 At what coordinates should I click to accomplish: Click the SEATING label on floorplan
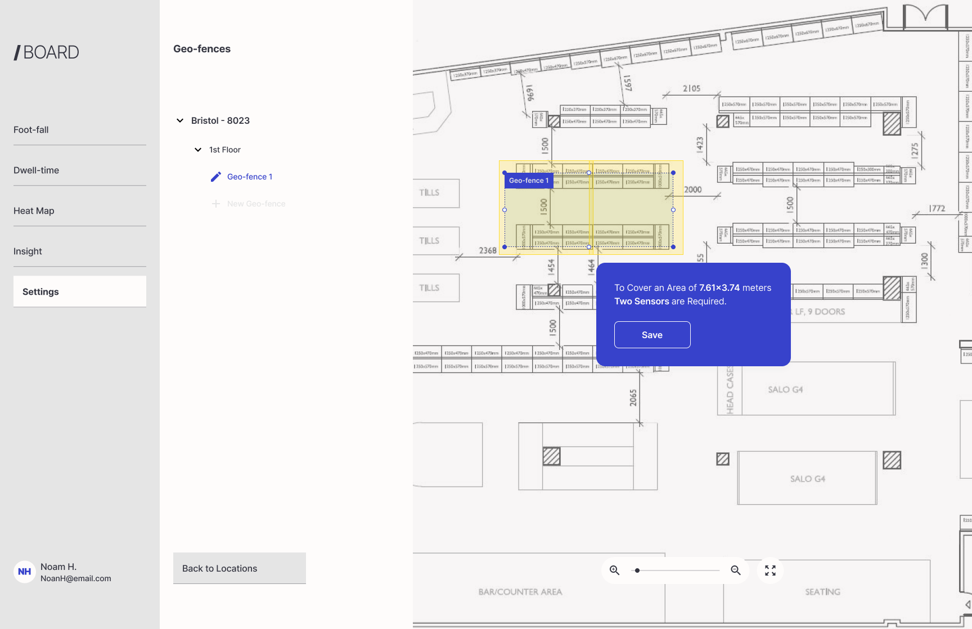[x=823, y=592]
